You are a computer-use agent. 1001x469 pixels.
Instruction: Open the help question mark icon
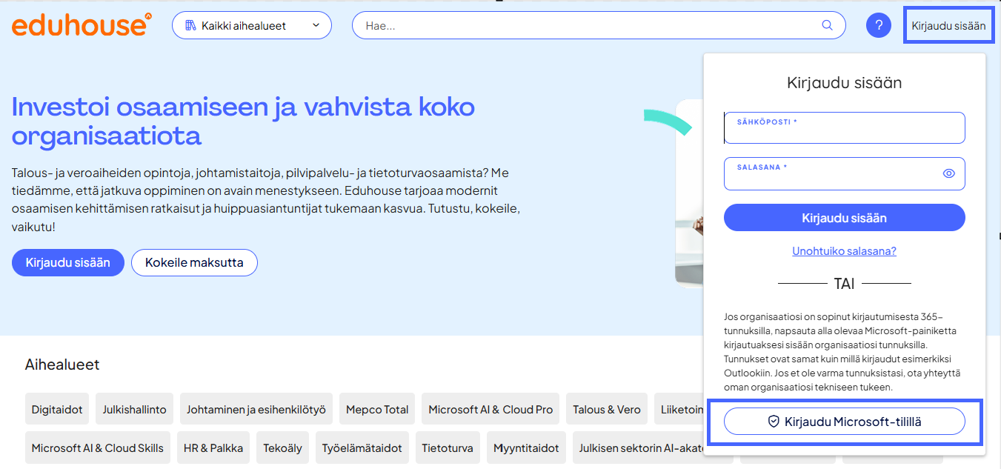click(x=879, y=25)
